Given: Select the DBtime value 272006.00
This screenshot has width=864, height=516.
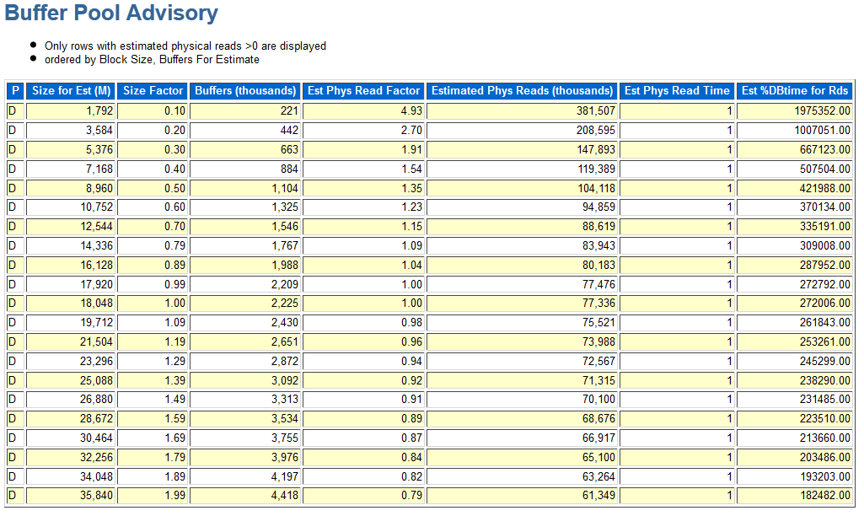Looking at the screenshot, I should pos(795,303).
